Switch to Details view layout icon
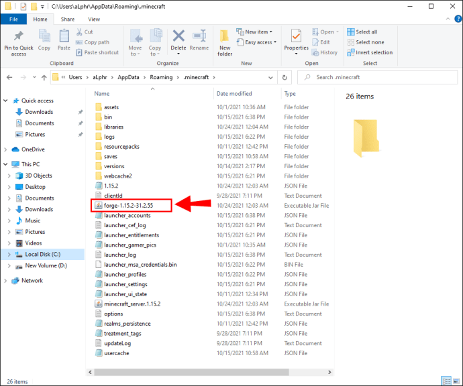The height and width of the screenshot is (386, 463). click(x=446, y=381)
